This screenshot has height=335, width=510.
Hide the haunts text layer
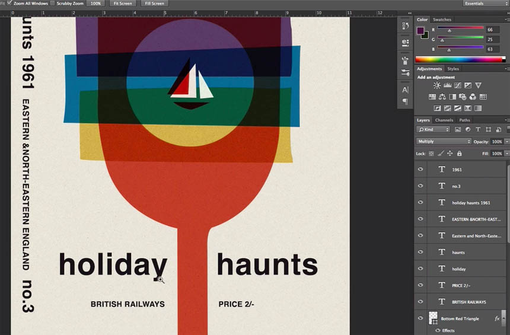pyautogui.click(x=420, y=252)
